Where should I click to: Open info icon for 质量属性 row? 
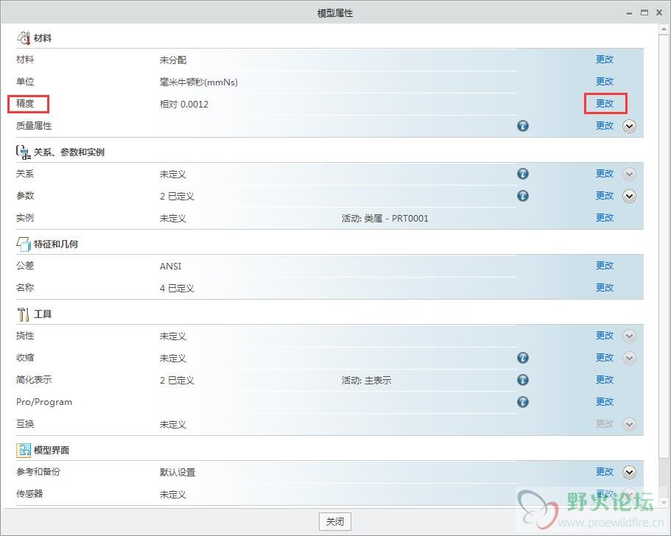pos(522,126)
